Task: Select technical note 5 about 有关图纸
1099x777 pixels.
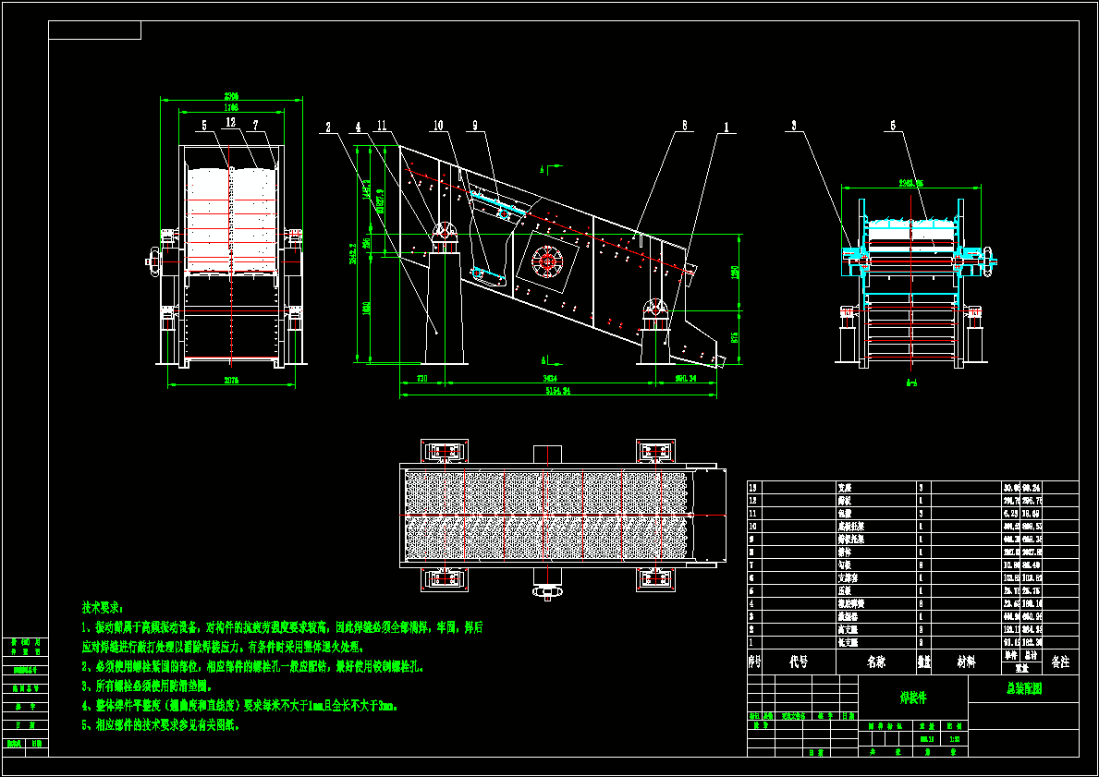Action: click(x=161, y=725)
